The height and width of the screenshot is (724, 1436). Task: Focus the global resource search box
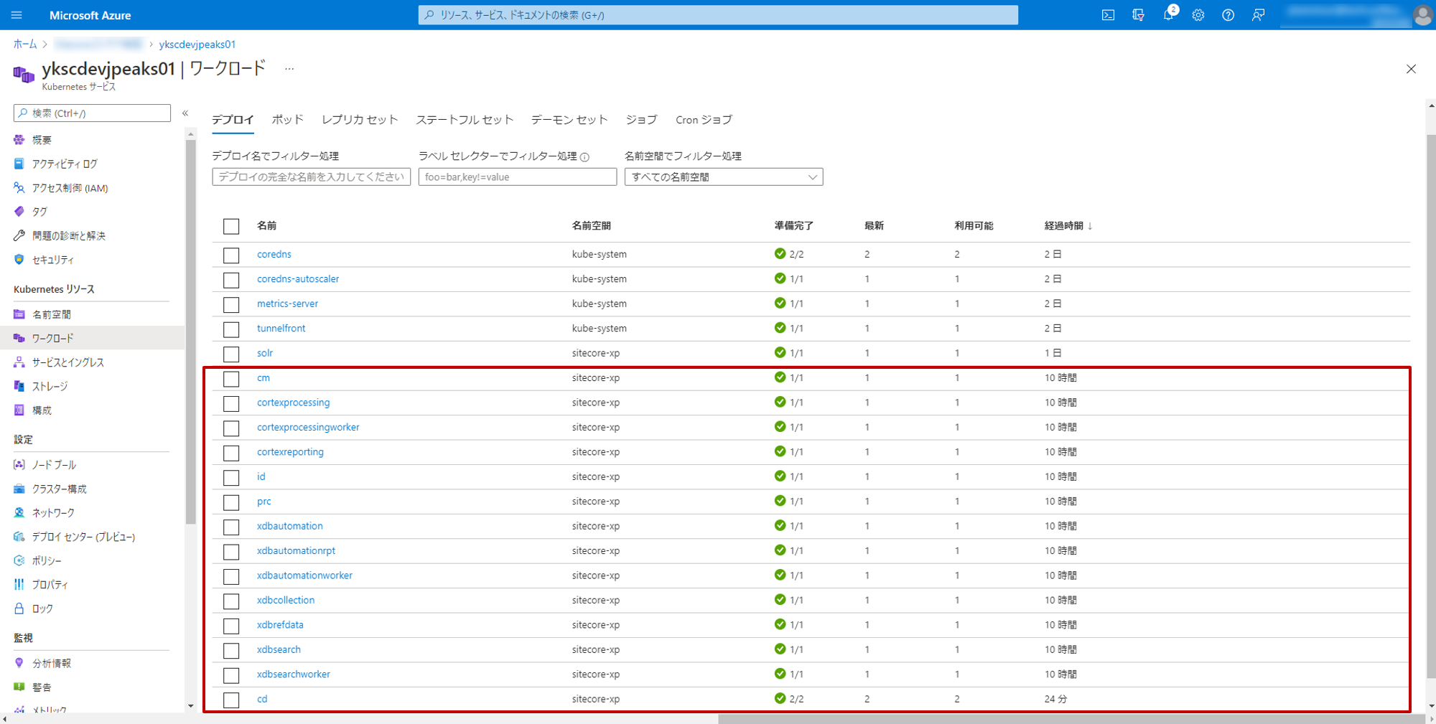pos(718,15)
